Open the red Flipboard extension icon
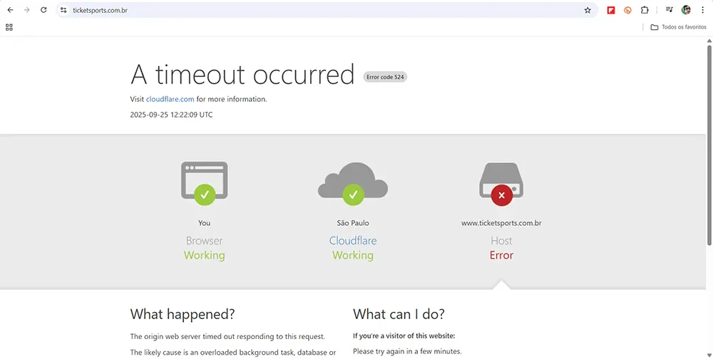713x359 pixels. (x=611, y=10)
